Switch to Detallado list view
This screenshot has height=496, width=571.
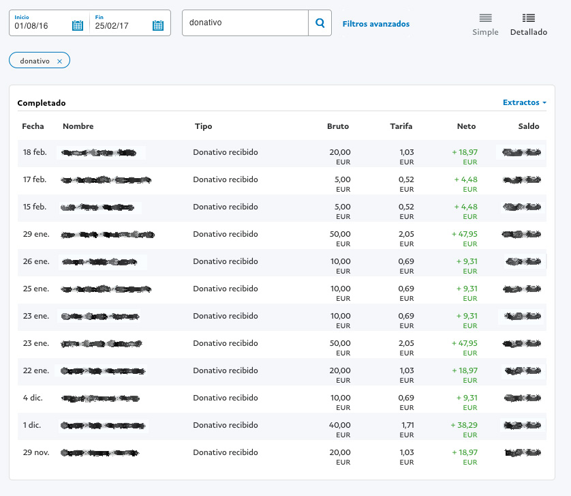[x=528, y=24]
